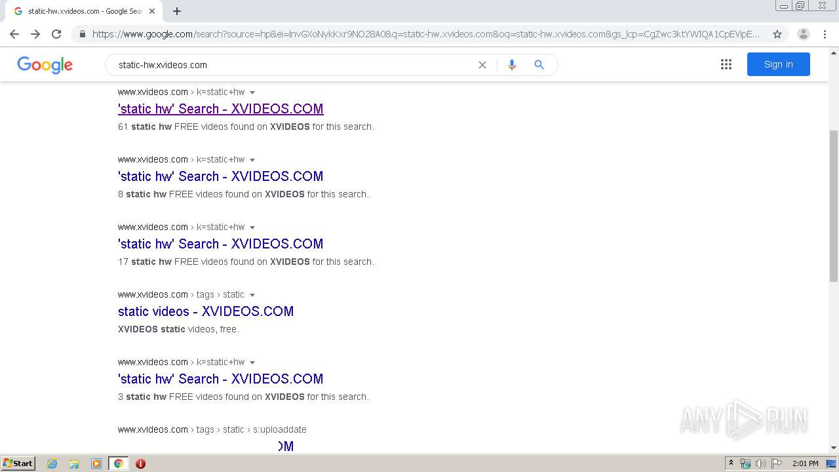Open Windows Media Player from the taskbar

[96, 463]
